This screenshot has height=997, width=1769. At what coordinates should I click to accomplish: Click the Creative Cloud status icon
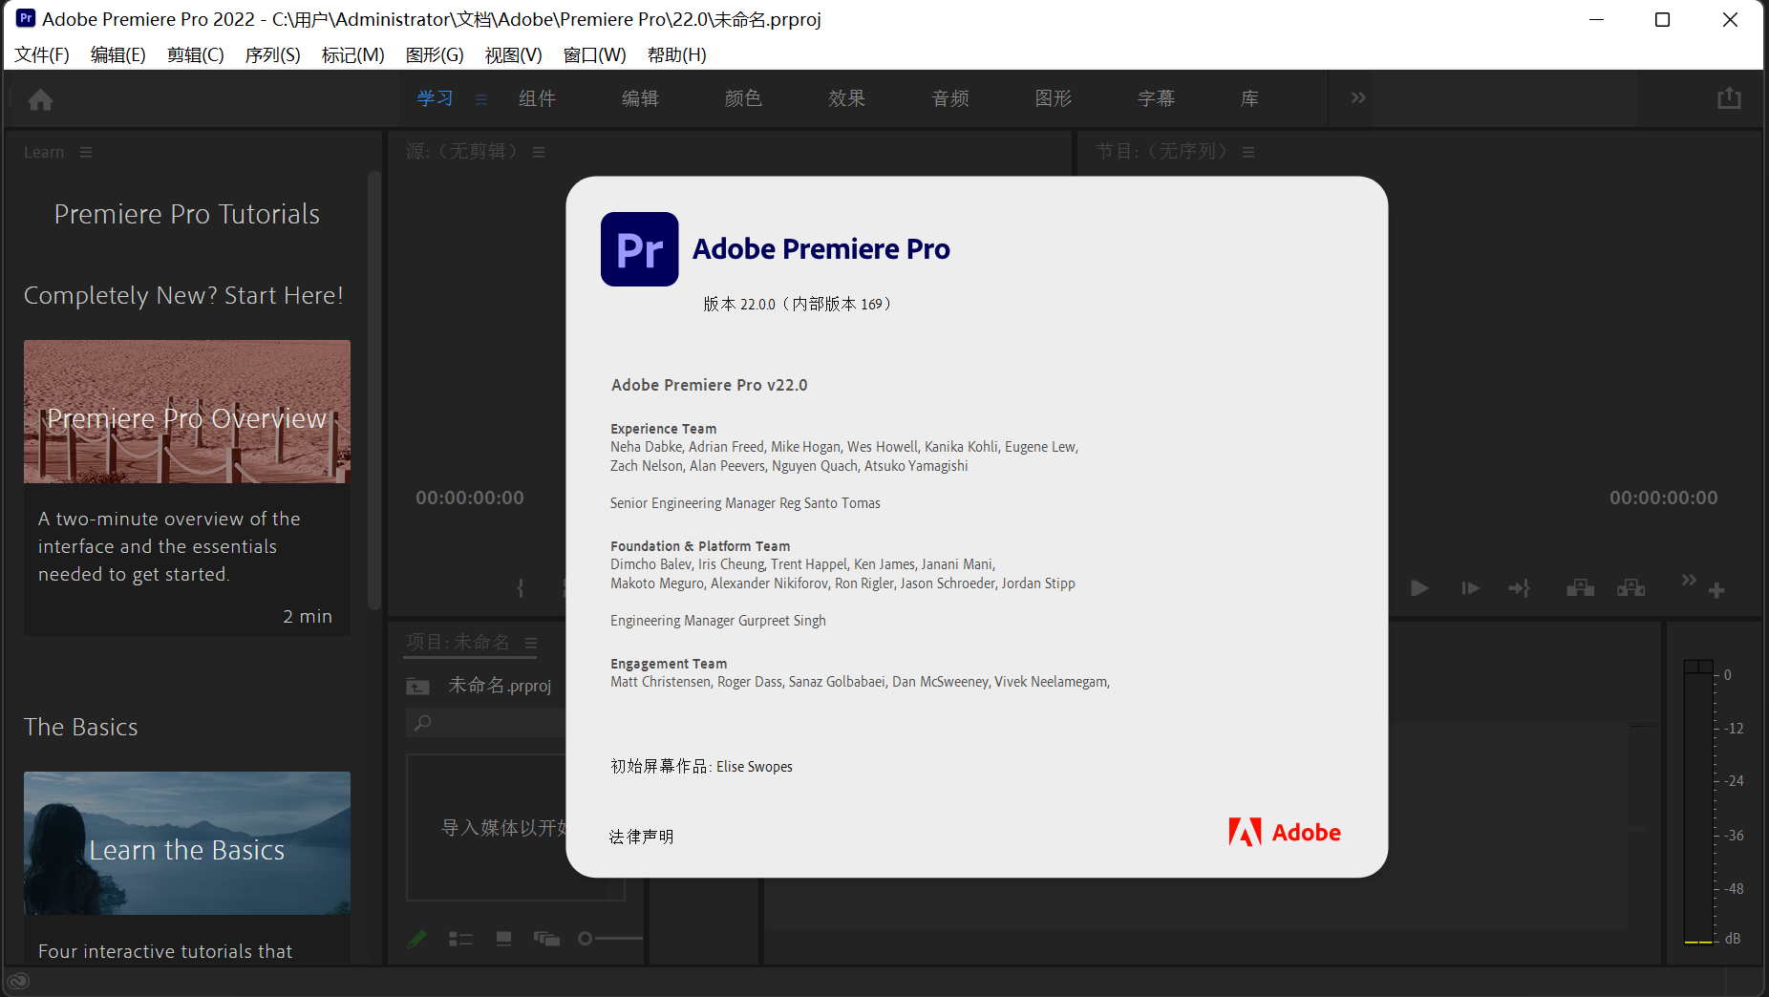18,981
